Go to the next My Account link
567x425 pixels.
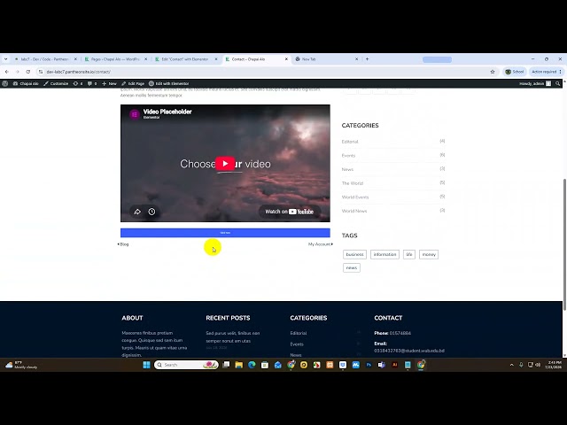pyautogui.click(x=321, y=244)
